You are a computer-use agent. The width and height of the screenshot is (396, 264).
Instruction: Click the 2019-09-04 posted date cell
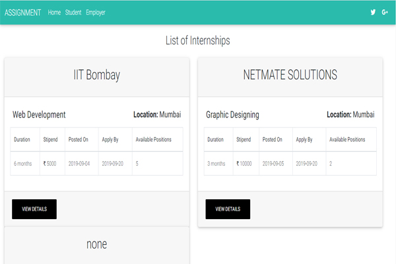click(82, 164)
